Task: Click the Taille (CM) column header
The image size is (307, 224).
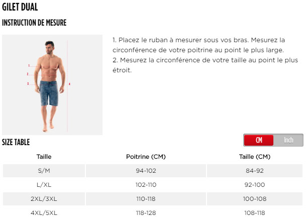Action: [x=255, y=157]
